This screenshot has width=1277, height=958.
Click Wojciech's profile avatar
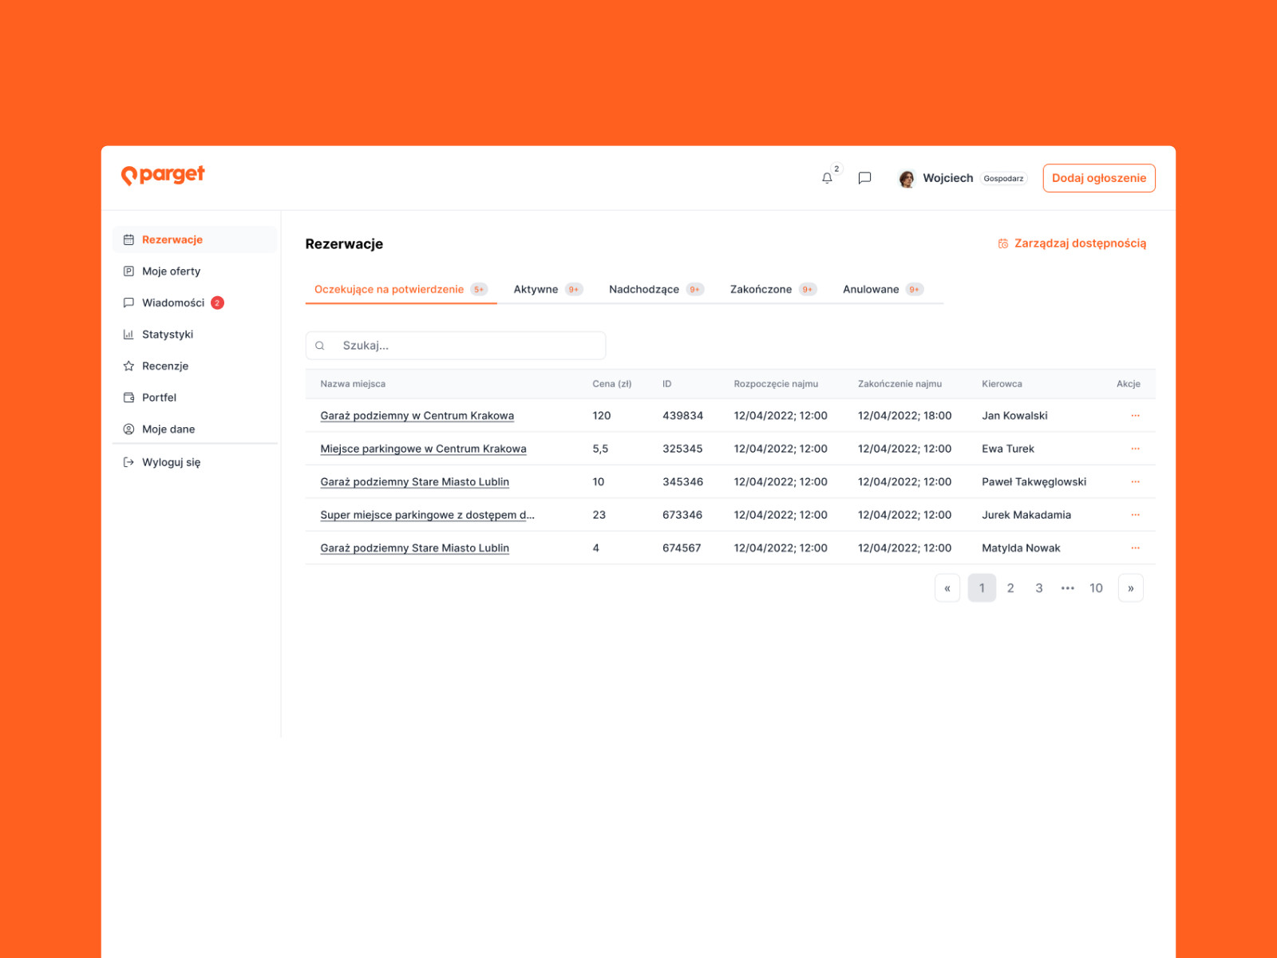click(x=906, y=179)
